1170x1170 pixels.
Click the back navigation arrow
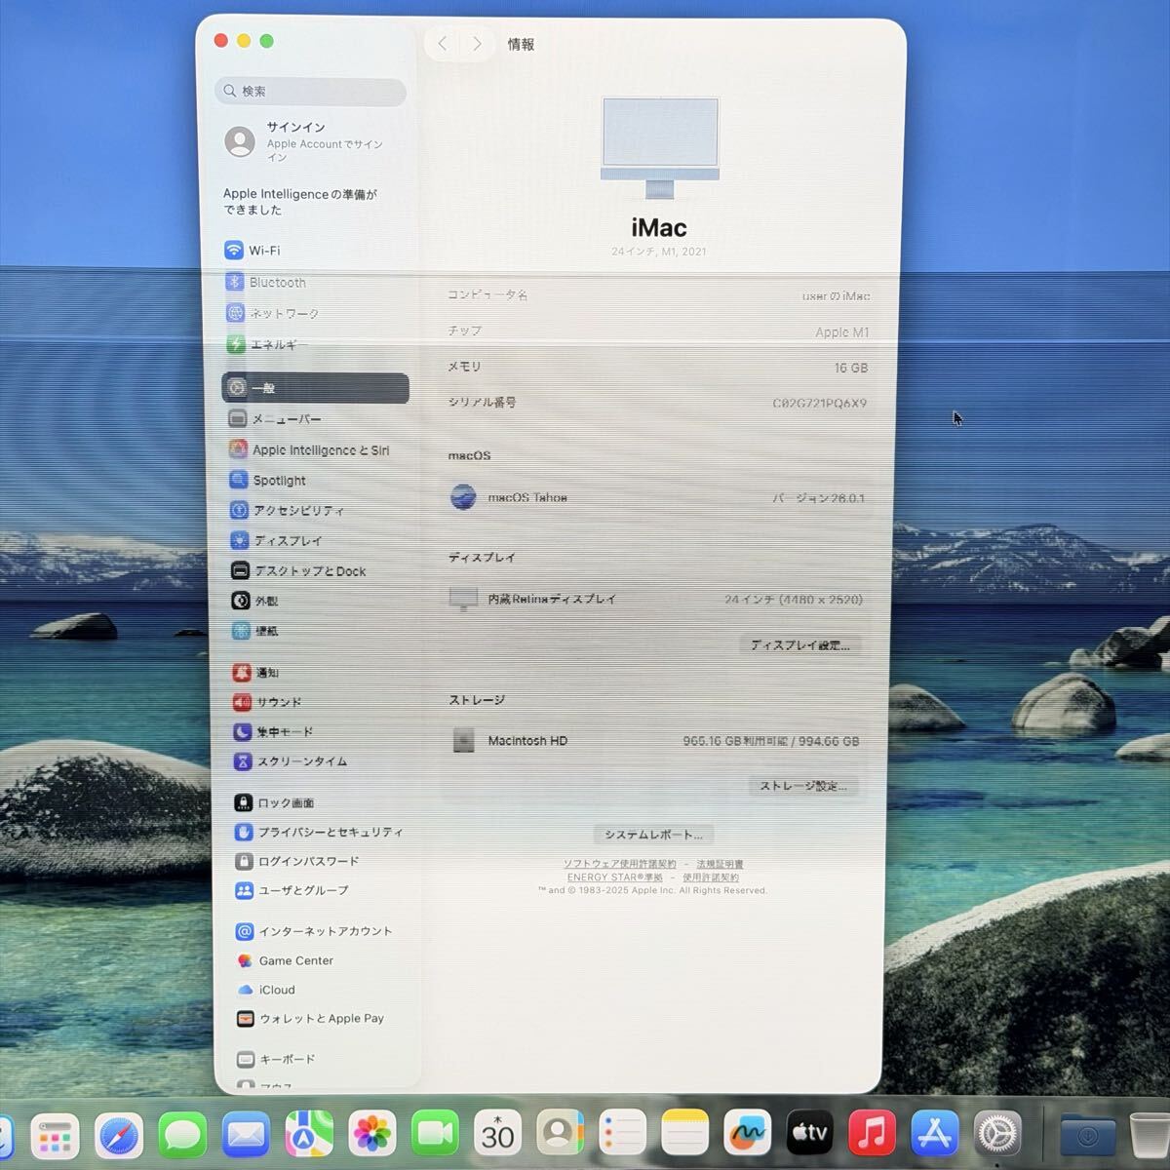[x=443, y=44]
